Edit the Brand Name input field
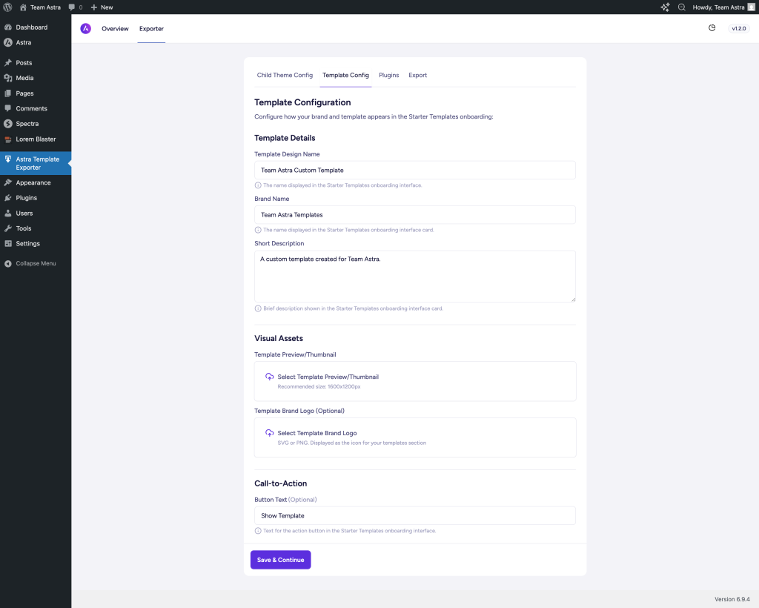The height and width of the screenshot is (608, 759). point(415,215)
